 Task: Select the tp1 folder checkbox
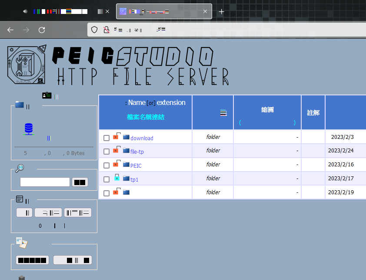[106, 179]
